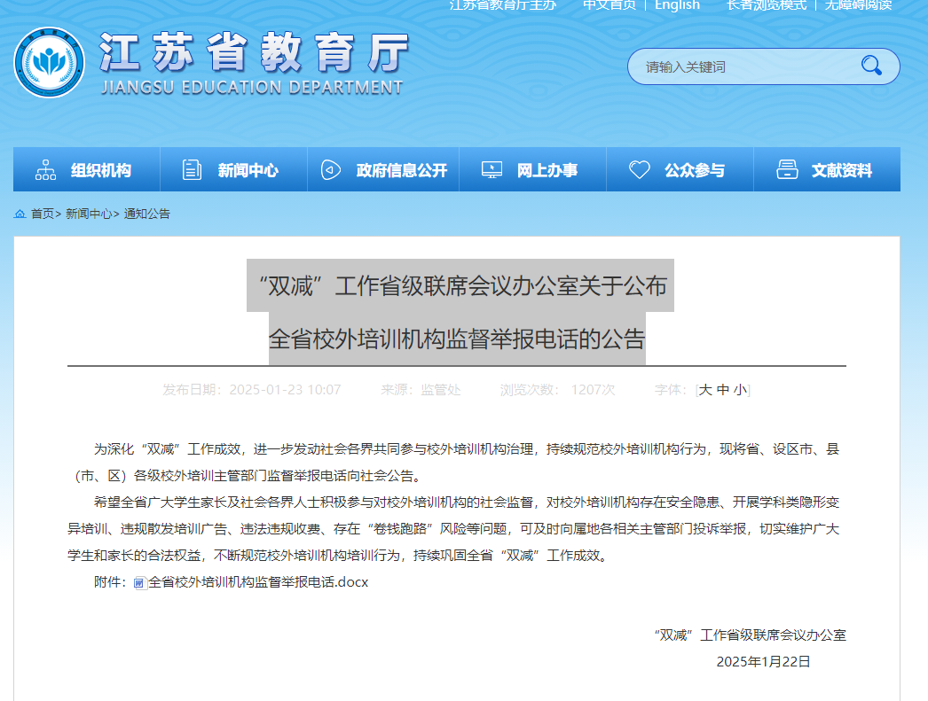Set font size to 大 (large)

click(x=705, y=390)
